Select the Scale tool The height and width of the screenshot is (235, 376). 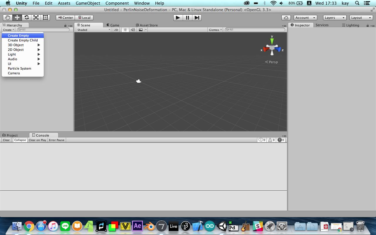[x=36, y=18]
